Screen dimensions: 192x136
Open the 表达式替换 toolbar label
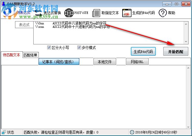tap(52, 13)
